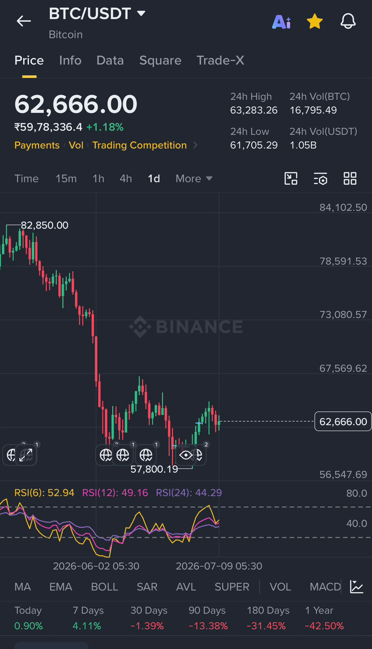The height and width of the screenshot is (649, 372).
Task: Expand tags with the chevron arrow
Action: click(x=195, y=145)
